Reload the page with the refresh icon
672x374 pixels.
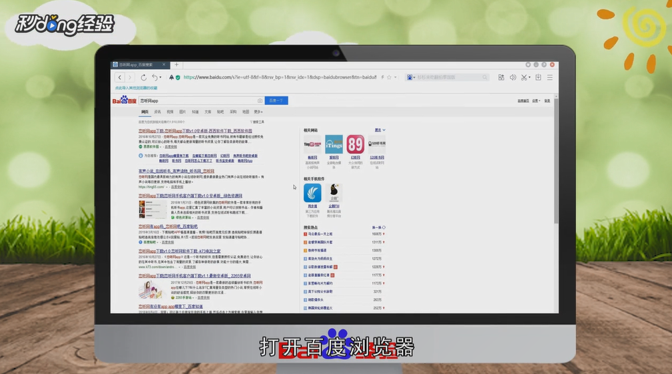click(144, 78)
